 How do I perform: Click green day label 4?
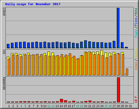21,106
